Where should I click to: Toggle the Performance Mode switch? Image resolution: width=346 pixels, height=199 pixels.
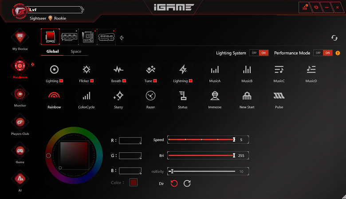pos(322,53)
